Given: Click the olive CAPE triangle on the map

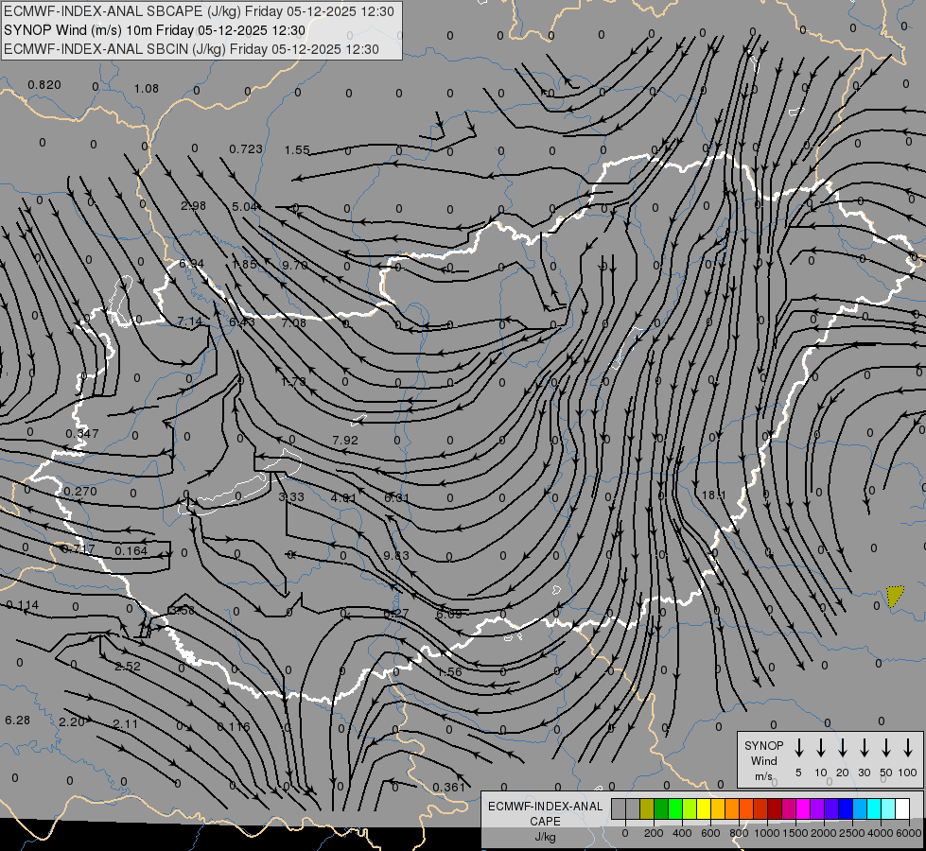Looking at the screenshot, I should click(x=895, y=596).
